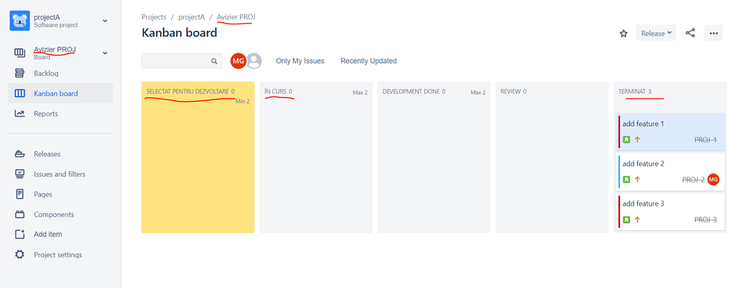The width and height of the screenshot is (734, 288).
Task: Open Issues and filters
Action: tap(60, 174)
